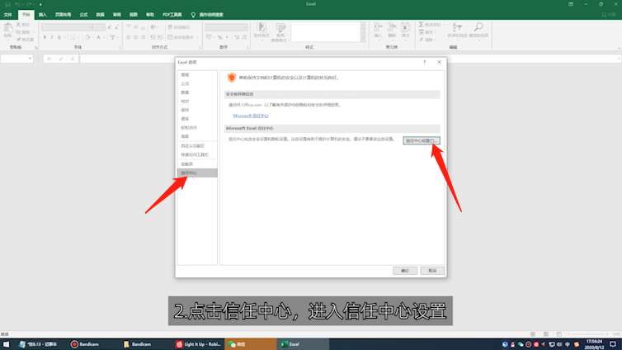The width and height of the screenshot is (622, 350).
Task: Select General category in options sidebar
Action: click(185, 75)
